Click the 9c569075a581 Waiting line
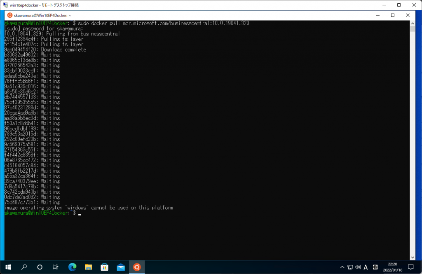The width and height of the screenshot is (422, 274). click(x=32, y=145)
